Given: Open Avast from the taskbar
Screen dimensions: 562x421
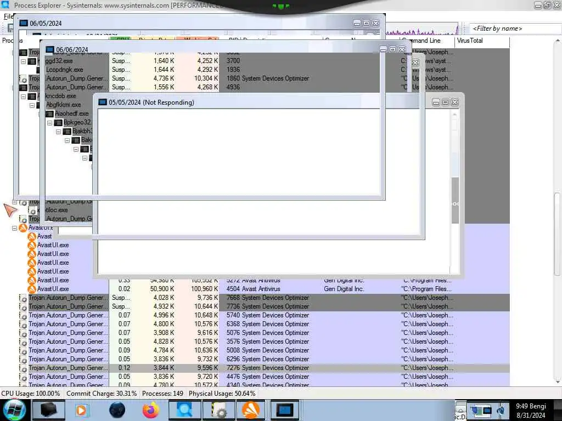Looking at the screenshot, I should pos(251,410).
